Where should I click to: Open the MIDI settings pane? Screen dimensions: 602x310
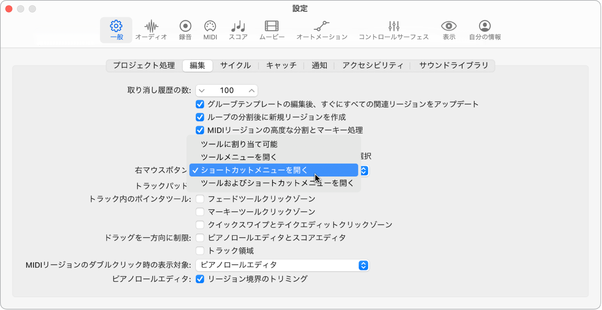[210, 30]
